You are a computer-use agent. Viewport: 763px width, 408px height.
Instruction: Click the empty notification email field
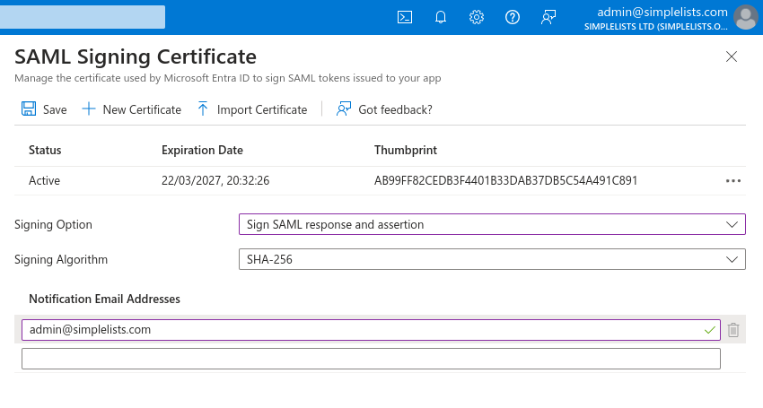click(371, 359)
